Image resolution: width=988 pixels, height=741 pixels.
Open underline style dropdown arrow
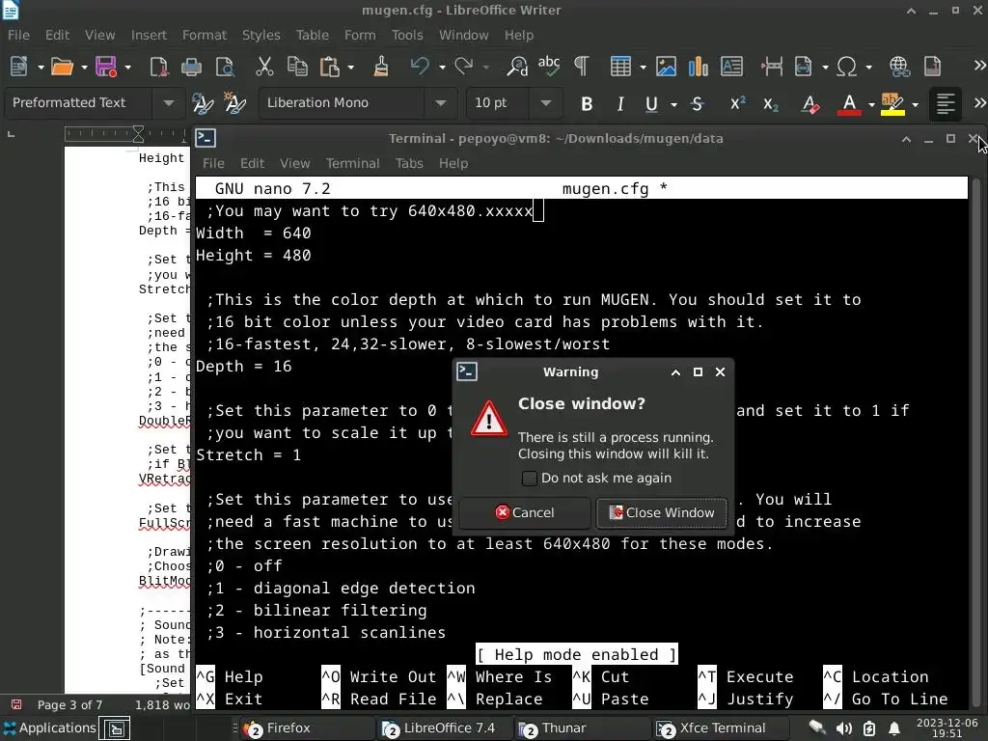click(x=673, y=104)
